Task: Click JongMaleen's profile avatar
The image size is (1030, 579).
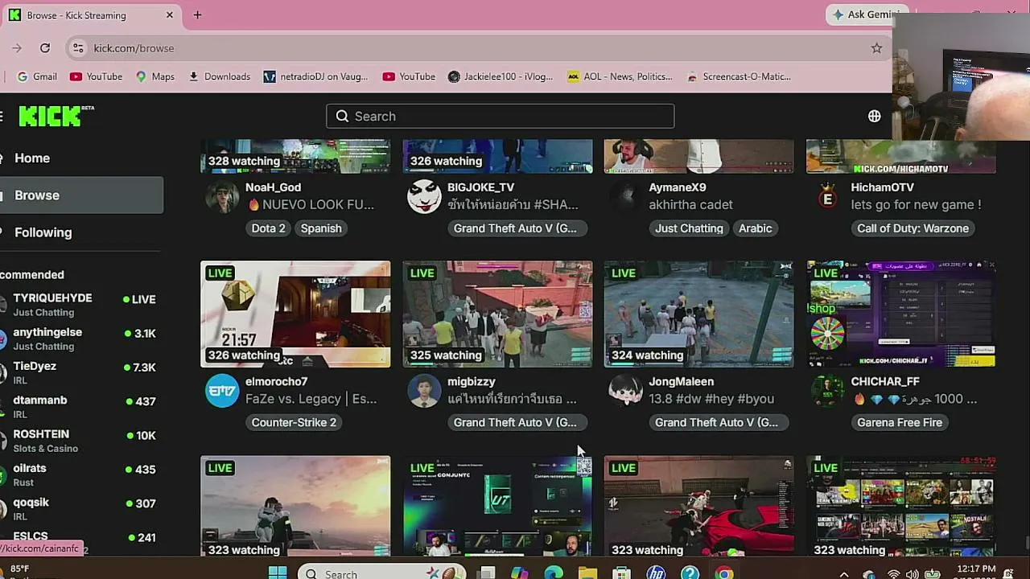Action: point(625,391)
